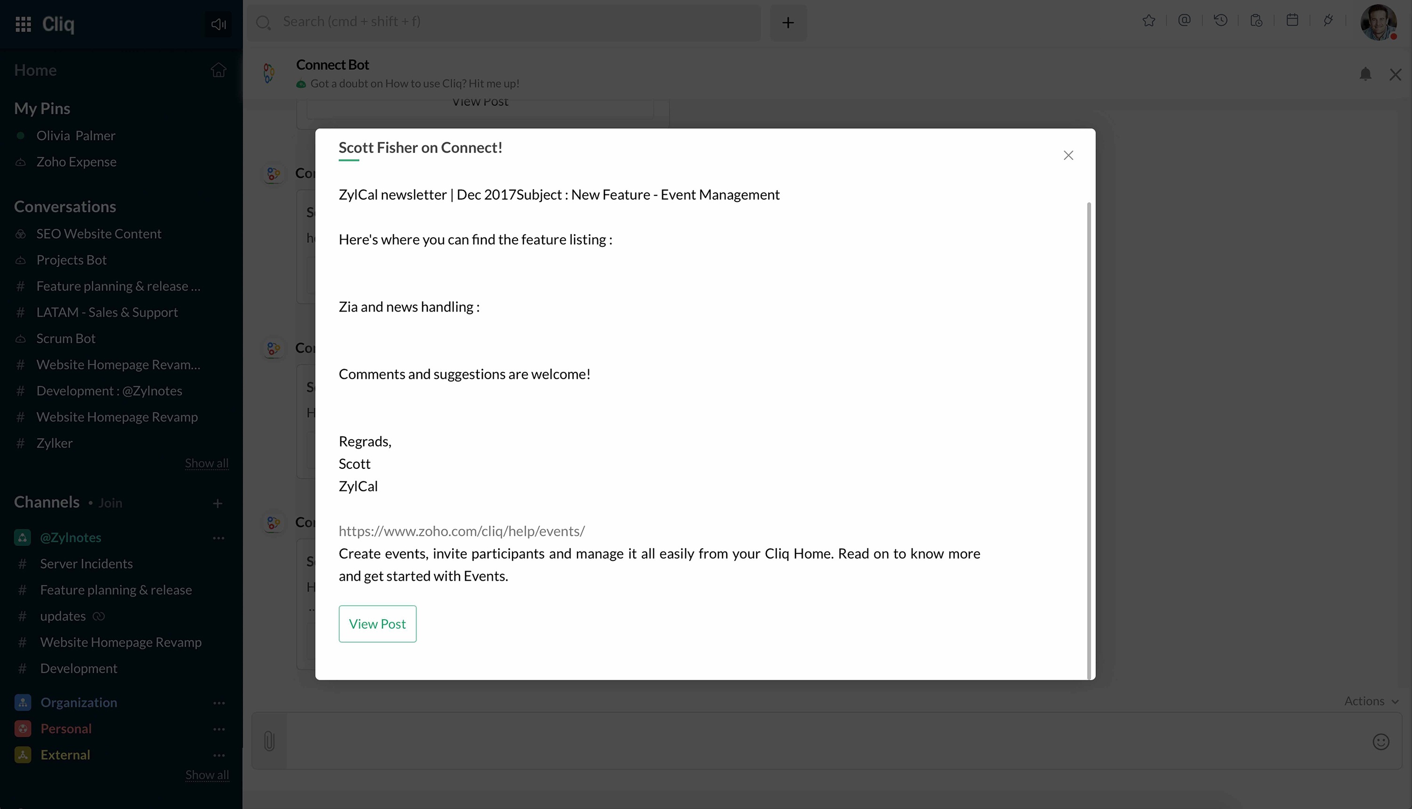The height and width of the screenshot is (809, 1412).
Task: Select the Olivia Palmer pinned chat
Action: [76, 136]
